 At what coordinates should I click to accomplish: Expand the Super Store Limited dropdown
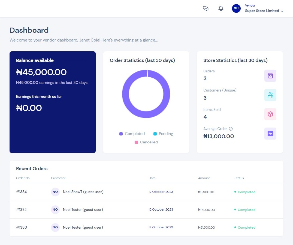tap(264, 11)
